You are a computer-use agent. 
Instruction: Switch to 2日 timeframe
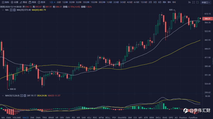(x=150, y=2)
